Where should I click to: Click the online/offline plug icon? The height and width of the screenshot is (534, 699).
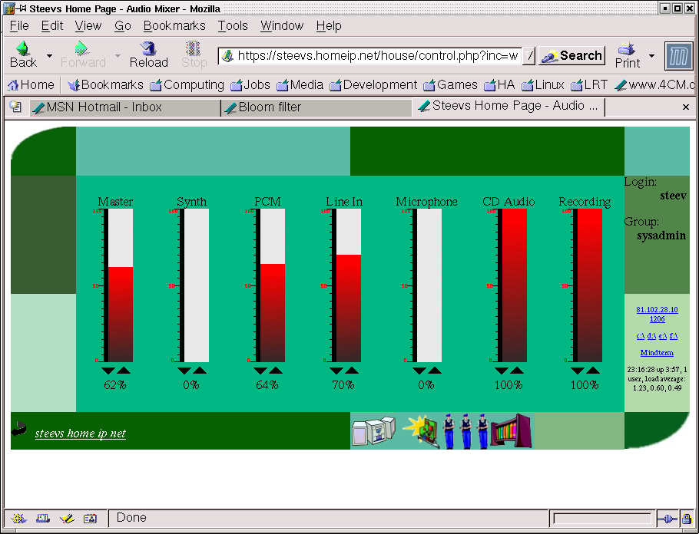point(667,519)
